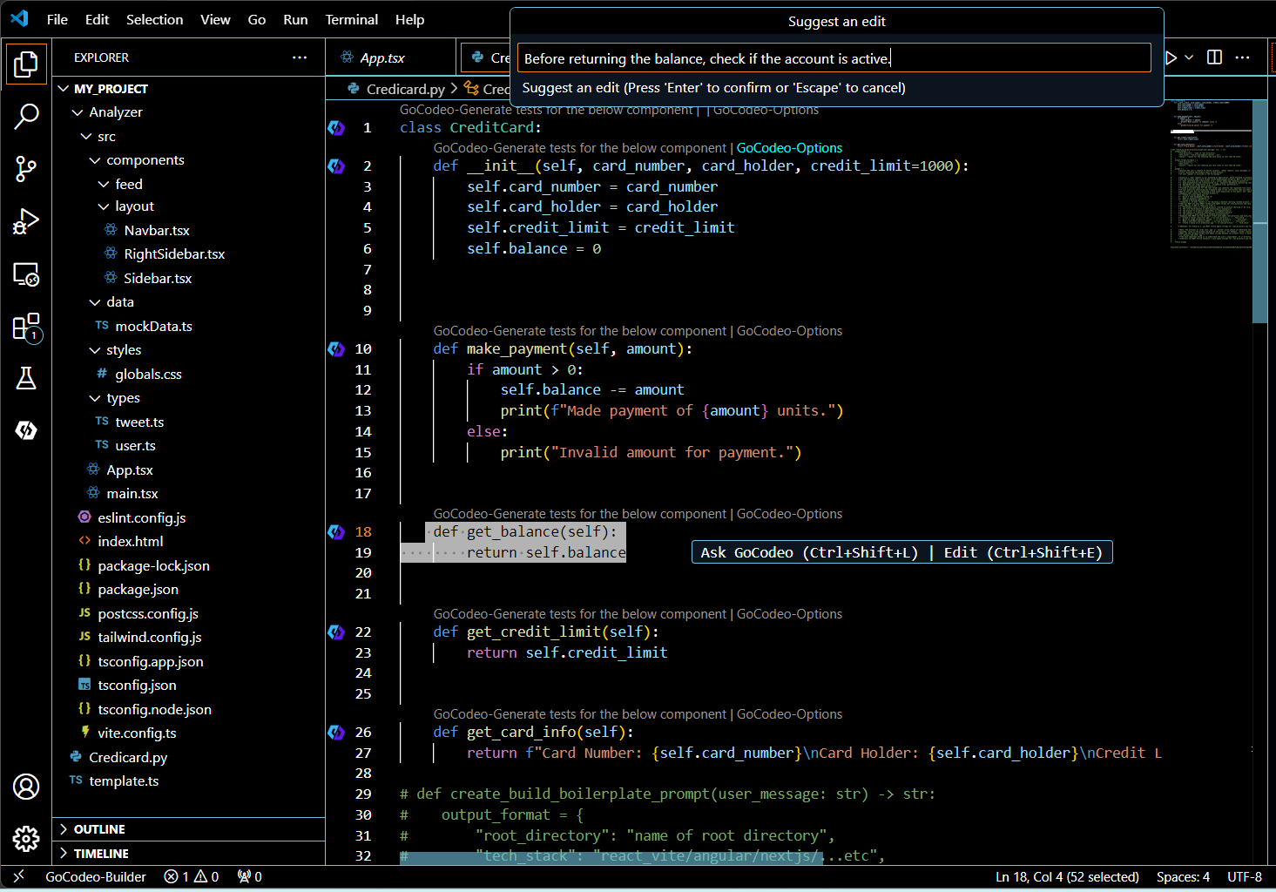Open the File menu
This screenshot has height=892, width=1276.
coord(57,19)
